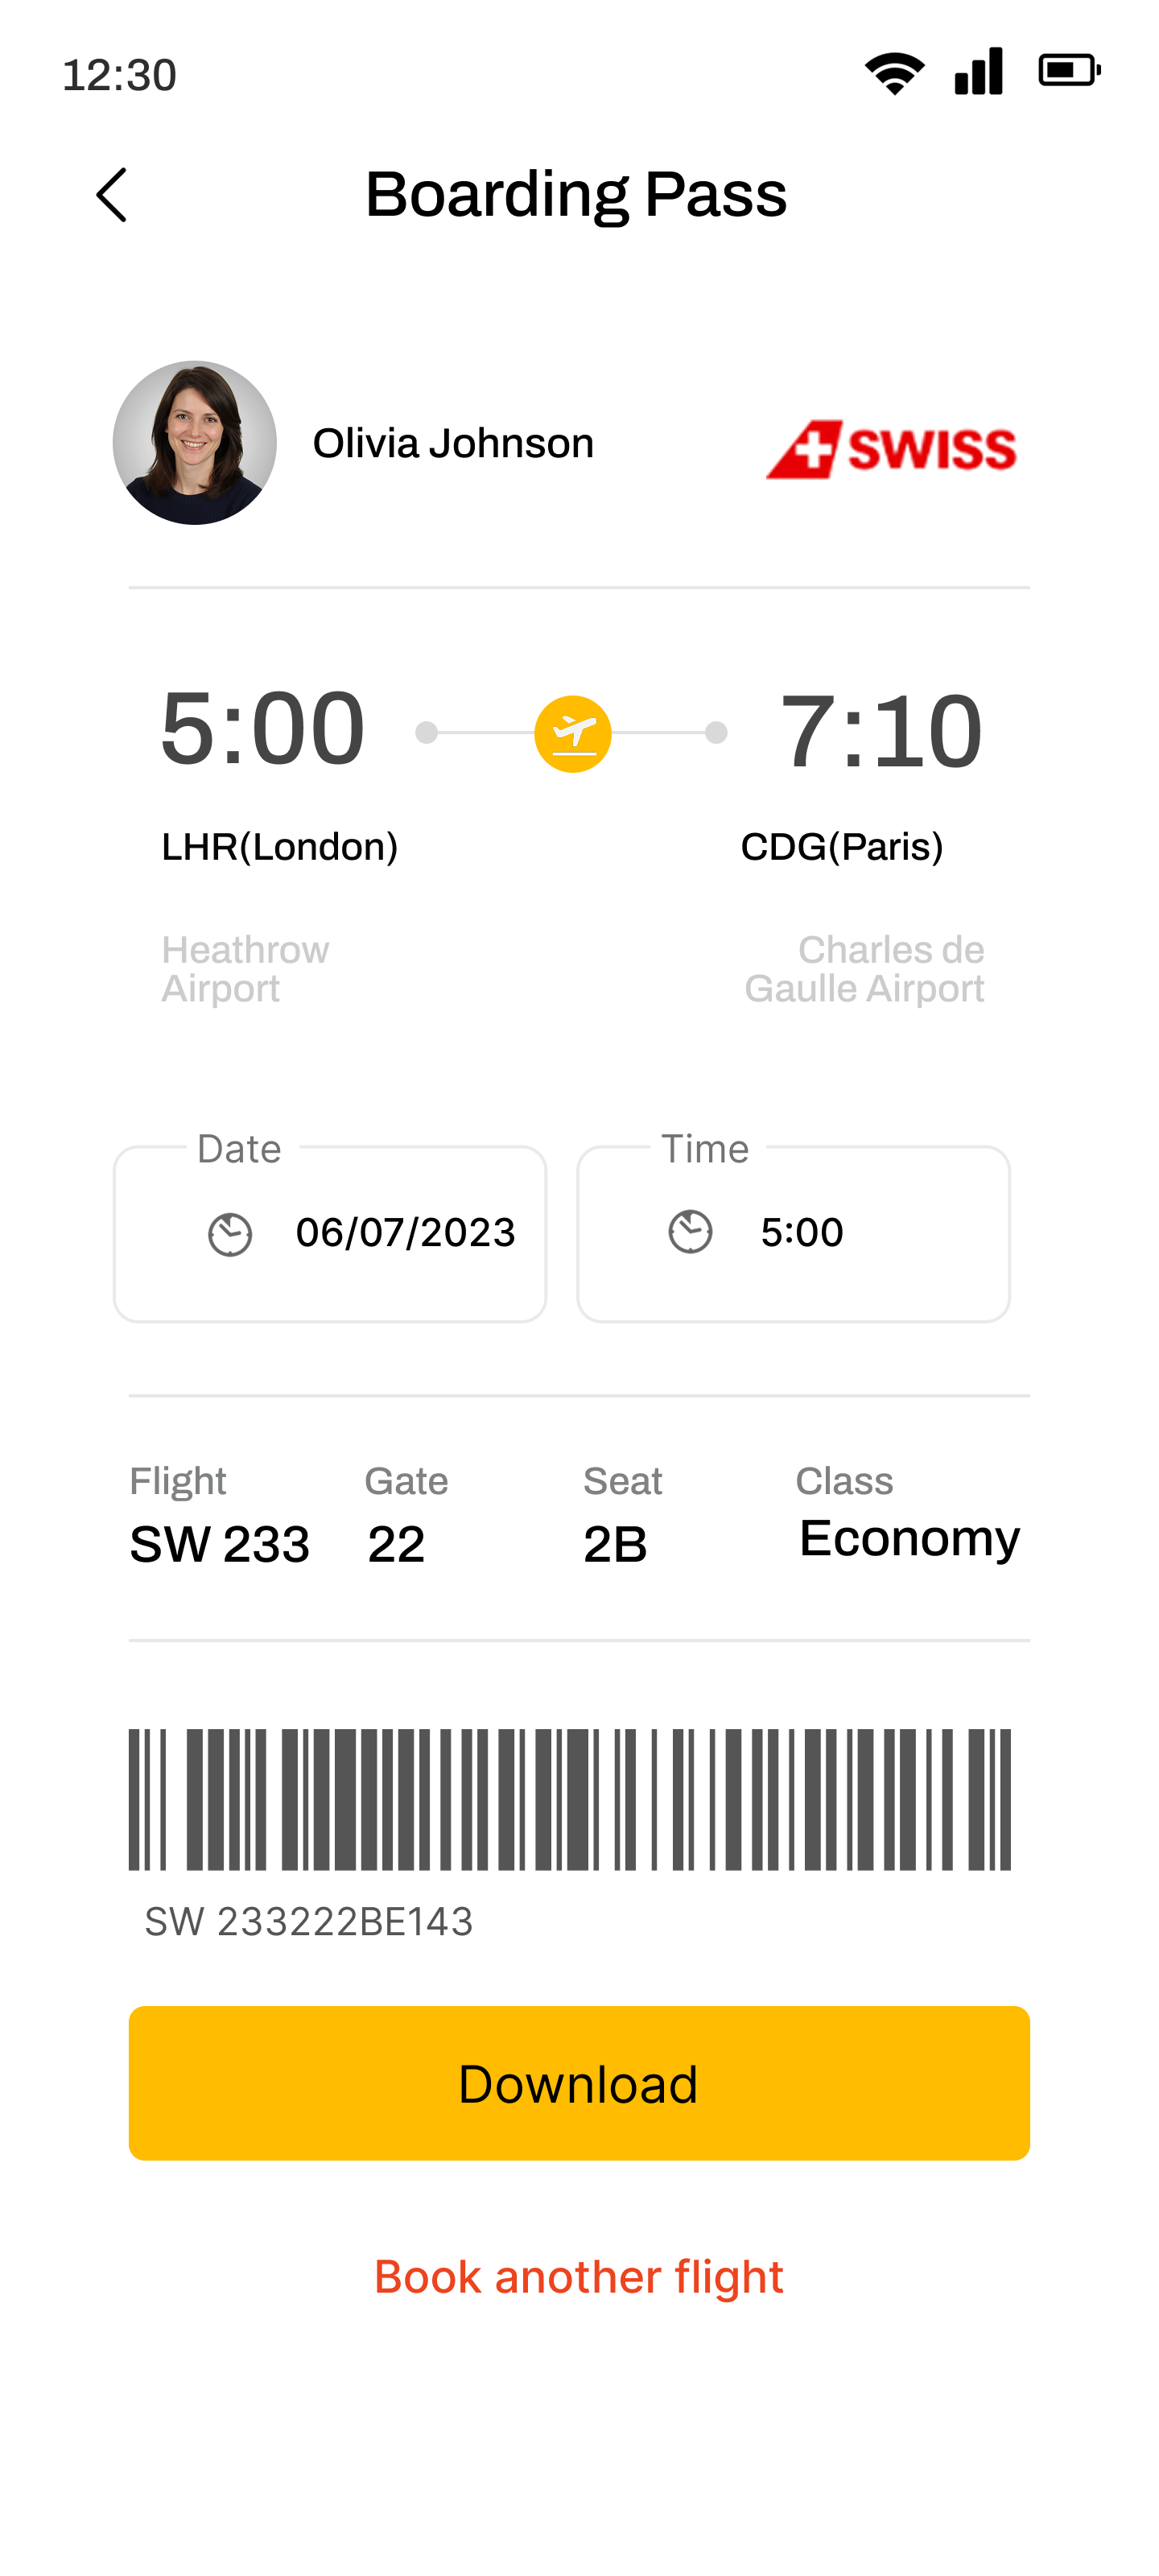This screenshot has width=1159, height=2576.
Task: Select the Time field showing 5:00
Action: pyautogui.click(x=793, y=1234)
